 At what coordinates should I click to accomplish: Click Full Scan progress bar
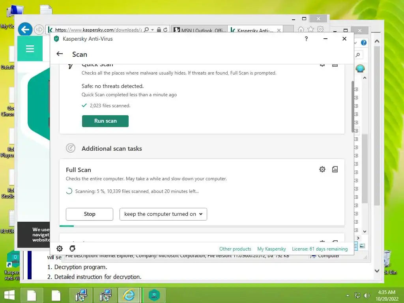tap(202, 226)
